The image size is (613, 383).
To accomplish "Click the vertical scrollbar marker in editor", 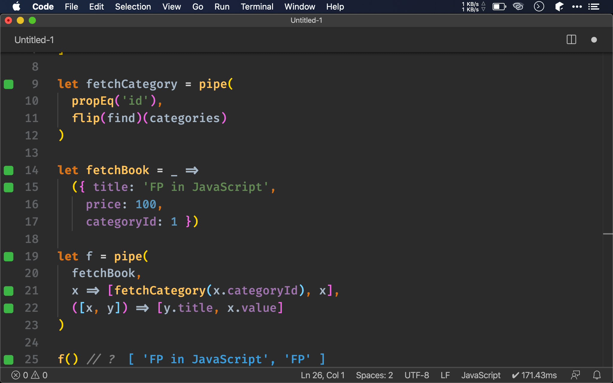I will (x=608, y=234).
